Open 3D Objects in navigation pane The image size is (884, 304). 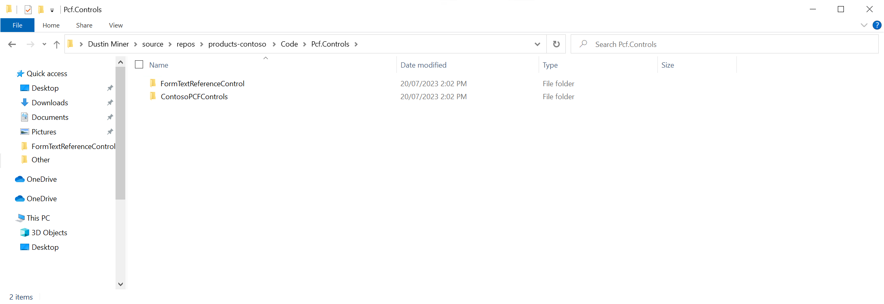pyautogui.click(x=49, y=233)
